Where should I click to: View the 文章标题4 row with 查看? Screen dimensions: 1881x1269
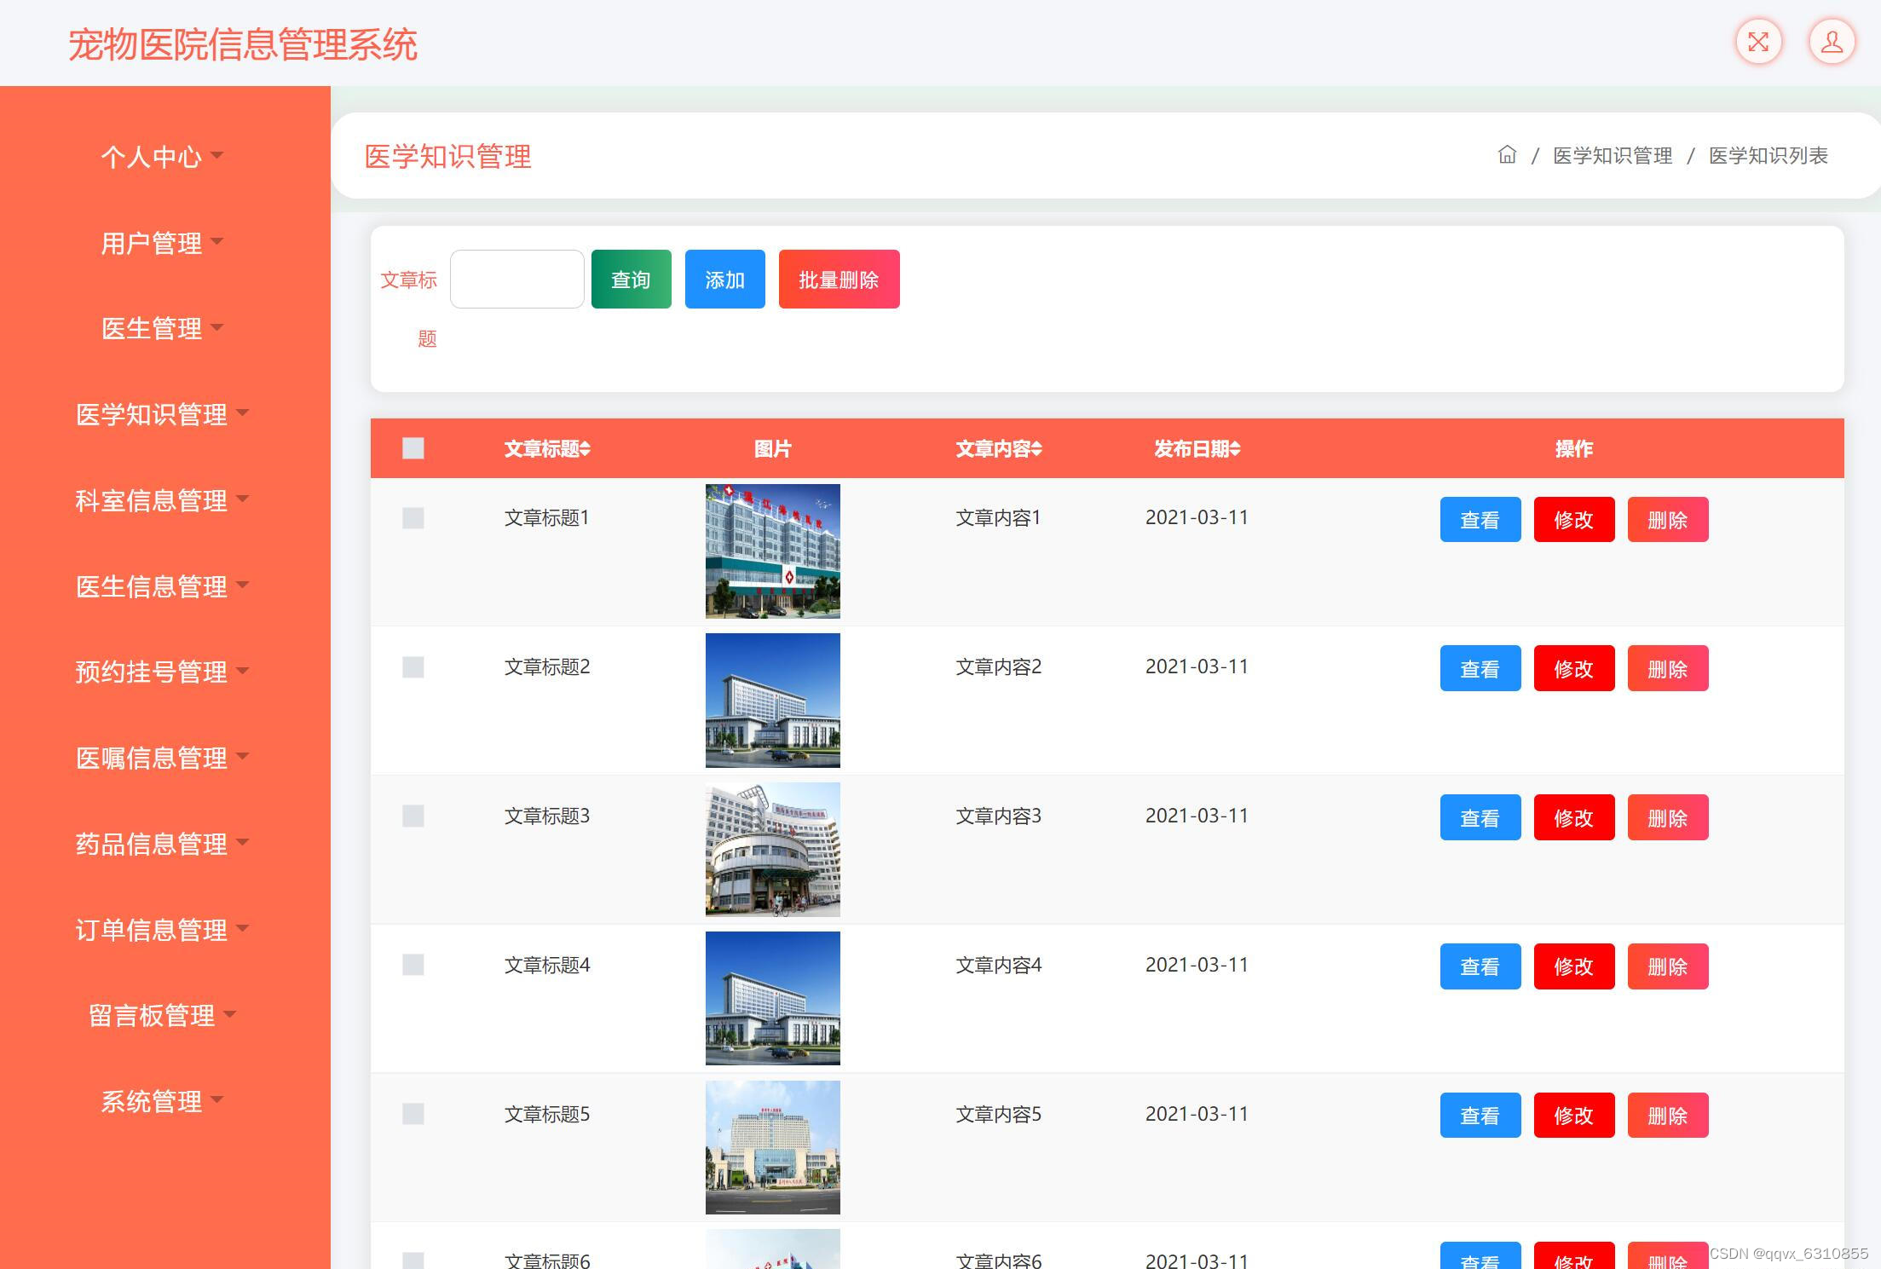click(x=1480, y=966)
